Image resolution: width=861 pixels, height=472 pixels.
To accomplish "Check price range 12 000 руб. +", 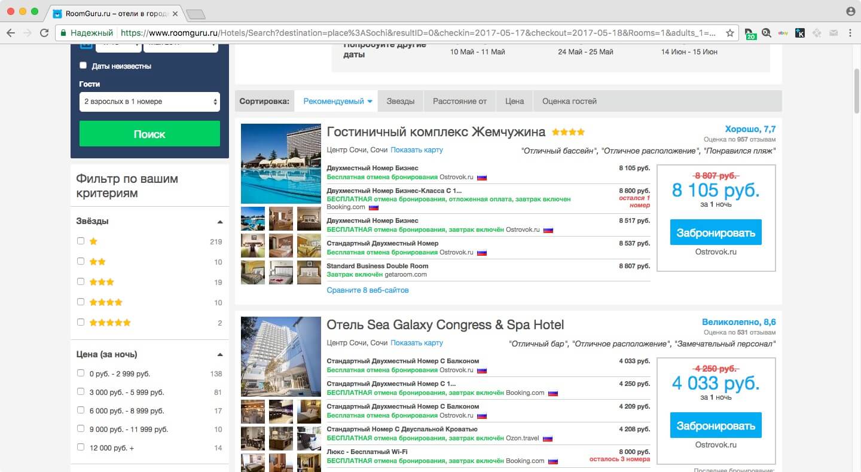I will 81,447.
